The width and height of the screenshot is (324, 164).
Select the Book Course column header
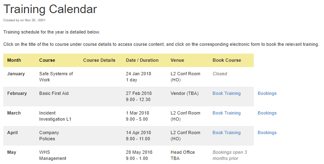click(227, 60)
